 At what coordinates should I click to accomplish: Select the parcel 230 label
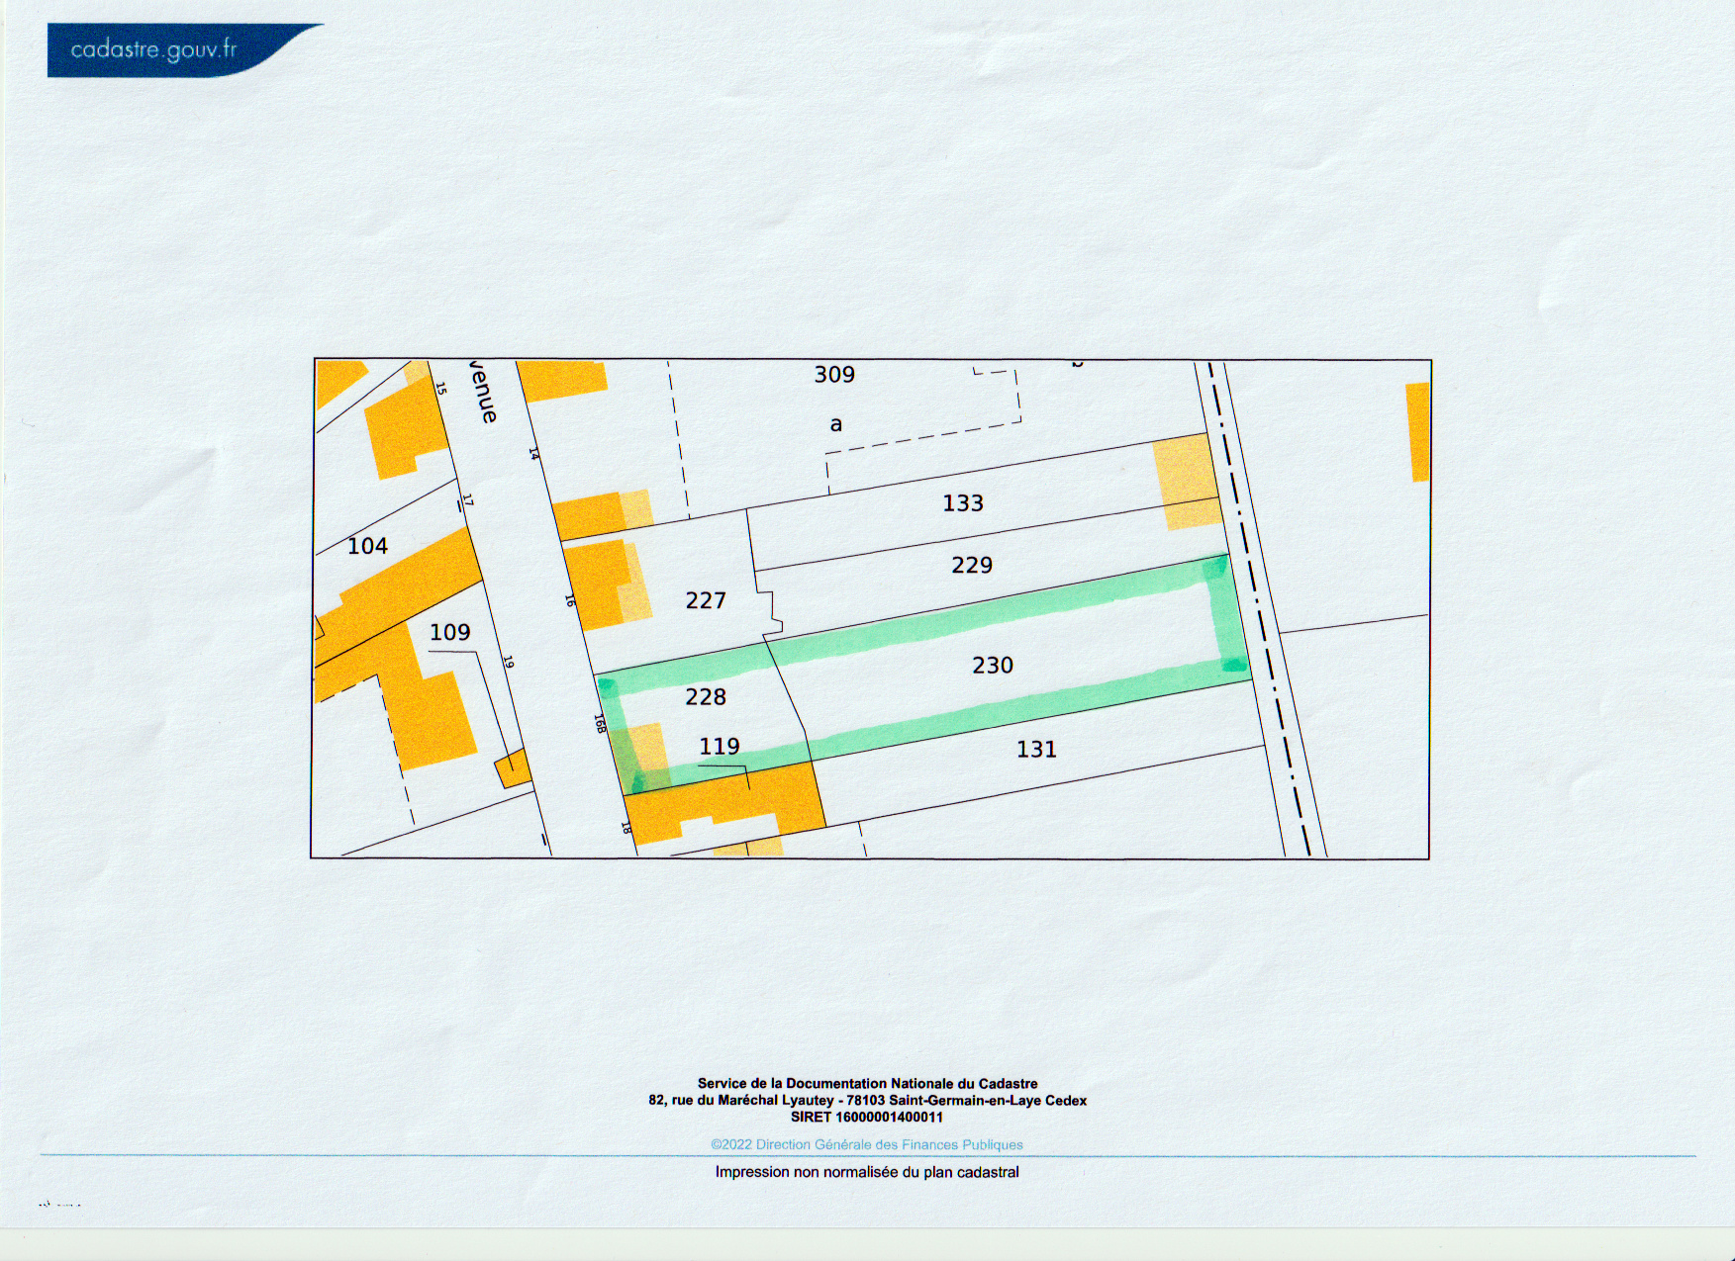[992, 666]
